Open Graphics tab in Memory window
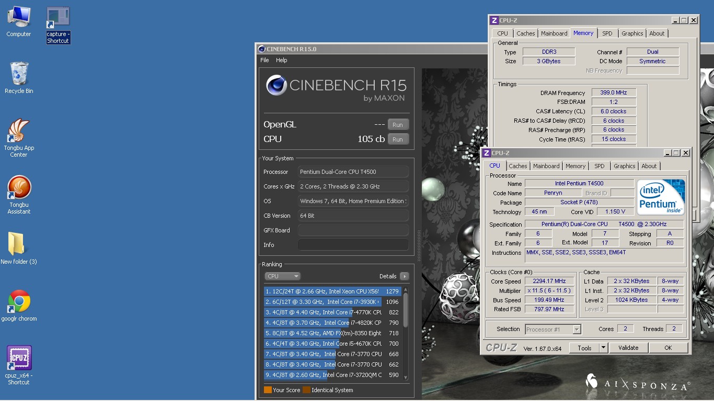The height and width of the screenshot is (401, 714). pyautogui.click(x=632, y=33)
